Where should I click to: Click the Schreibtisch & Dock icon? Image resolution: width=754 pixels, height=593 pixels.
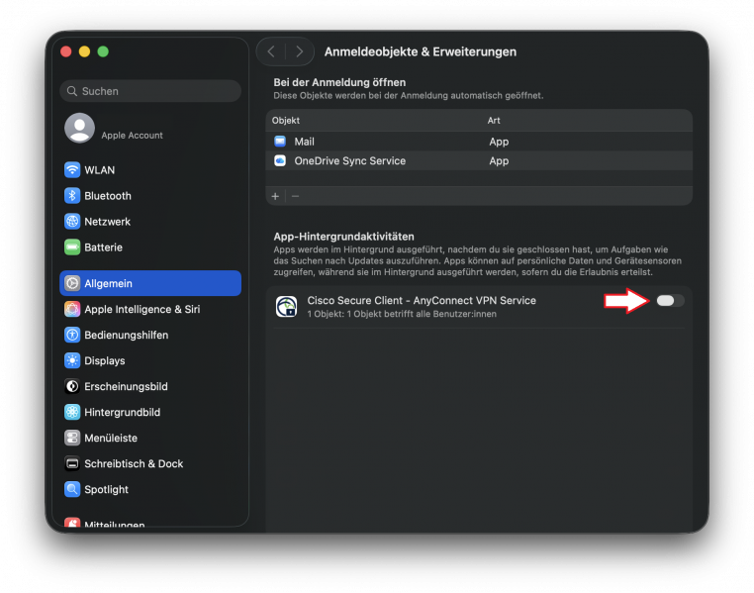coord(72,463)
